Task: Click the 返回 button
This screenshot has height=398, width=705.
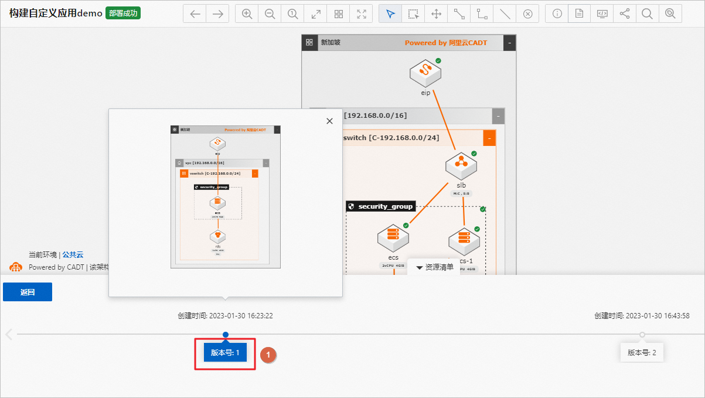Action: [x=28, y=292]
